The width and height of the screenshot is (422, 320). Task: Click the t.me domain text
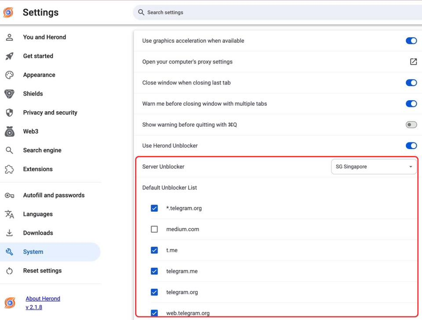tap(172, 250)
